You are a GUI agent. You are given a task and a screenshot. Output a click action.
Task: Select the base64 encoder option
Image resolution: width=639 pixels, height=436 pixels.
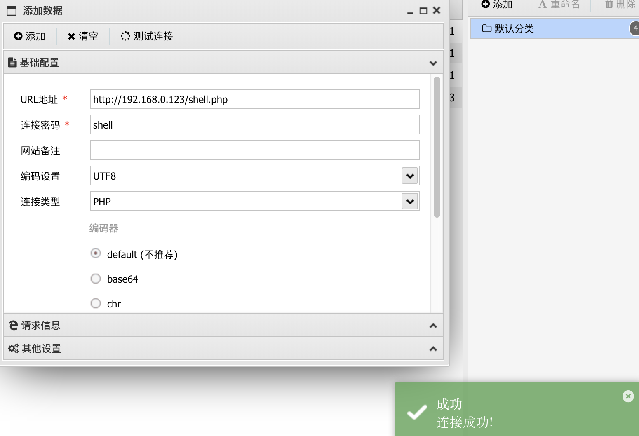(96, 279)
